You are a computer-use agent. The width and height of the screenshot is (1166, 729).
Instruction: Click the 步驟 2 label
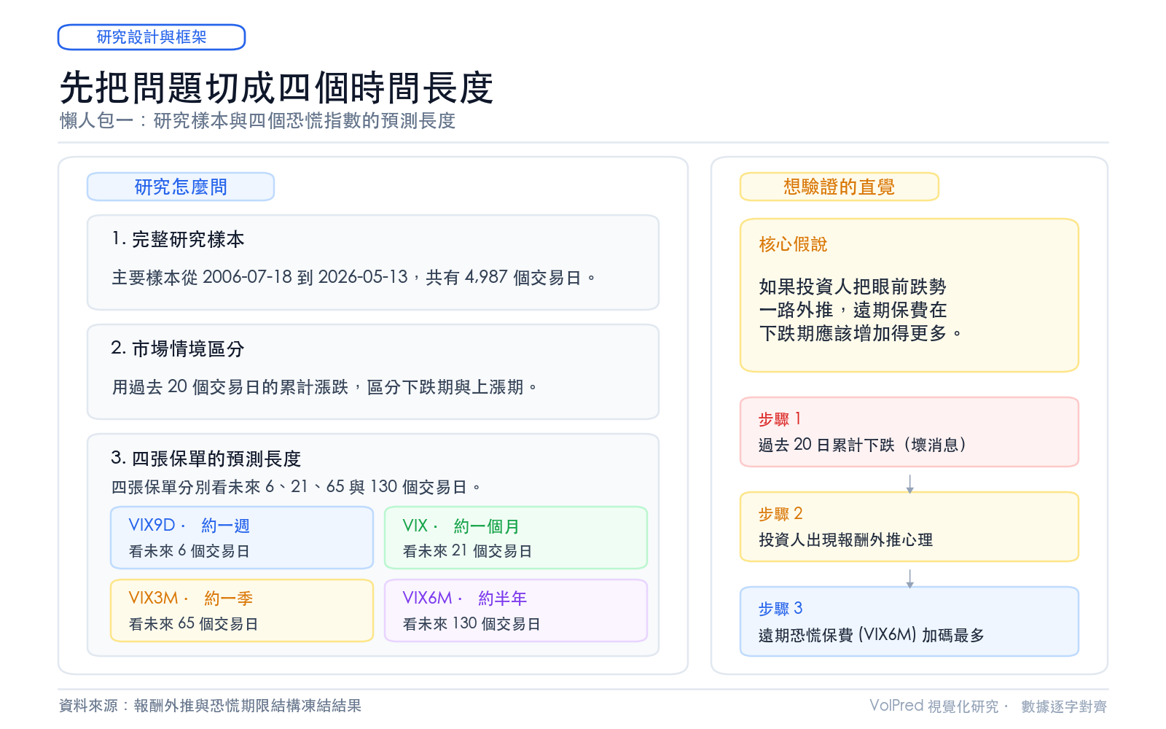780,514
